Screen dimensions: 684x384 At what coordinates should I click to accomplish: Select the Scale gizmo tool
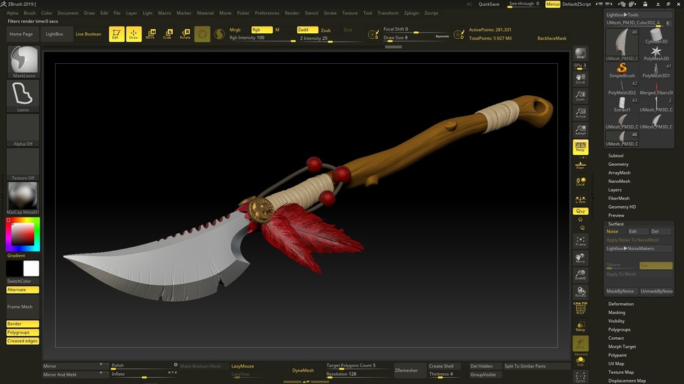(167, 34)
